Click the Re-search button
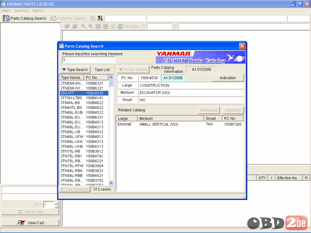 point(209,110)
